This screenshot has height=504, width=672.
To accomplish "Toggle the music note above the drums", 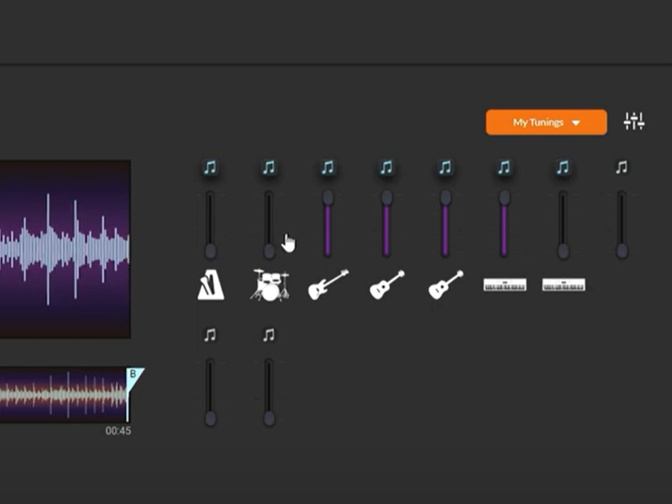I will pos(269,167).
